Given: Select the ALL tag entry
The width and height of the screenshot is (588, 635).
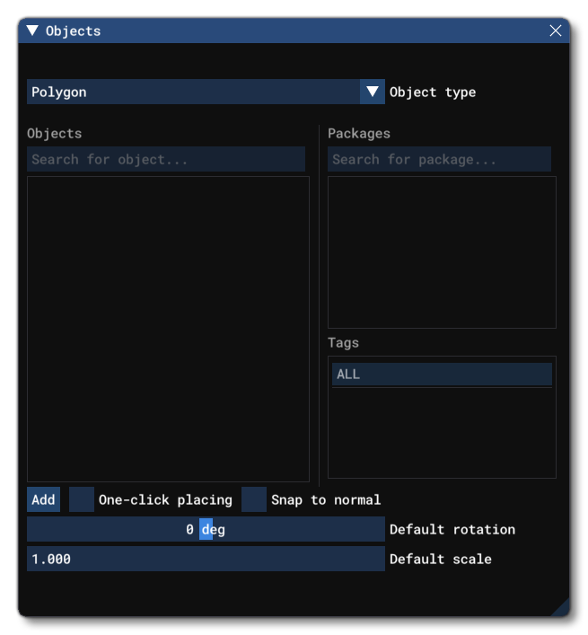Looking at the screenshot, I should point(442,375).
